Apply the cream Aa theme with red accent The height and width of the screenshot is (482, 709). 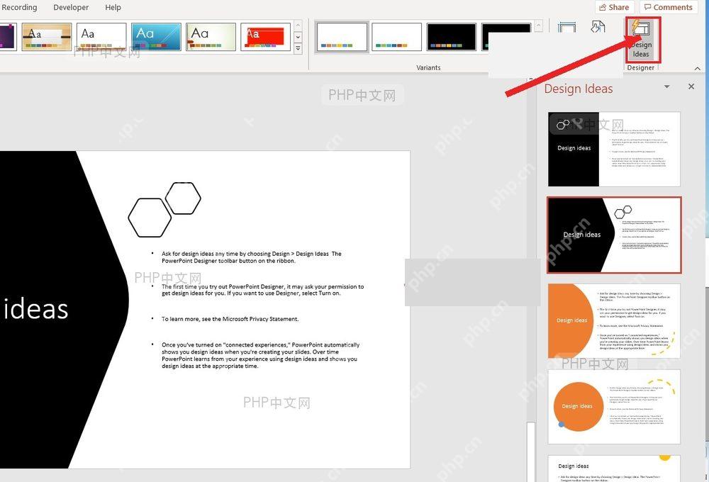(x=211, y=37)
